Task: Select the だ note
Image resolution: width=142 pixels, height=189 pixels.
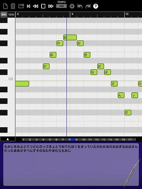Action: (128, 113)
